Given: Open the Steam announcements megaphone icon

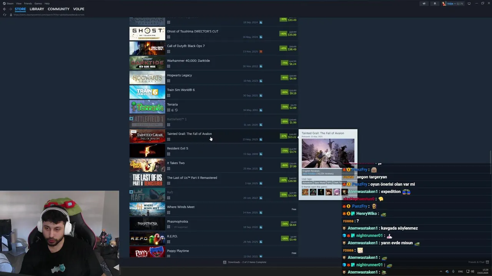Looking at the screenshot, I should pyautogui.click(x=424, y=3).
